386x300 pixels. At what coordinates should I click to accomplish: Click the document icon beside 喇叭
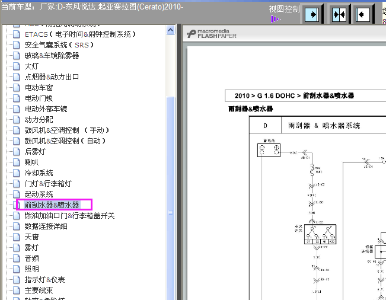pos(16,162)
